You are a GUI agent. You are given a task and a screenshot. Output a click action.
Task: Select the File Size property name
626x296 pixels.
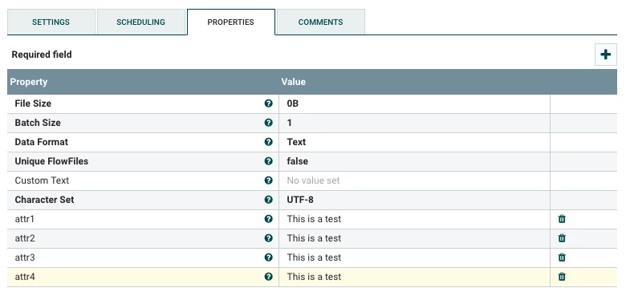tap(33, 103)
